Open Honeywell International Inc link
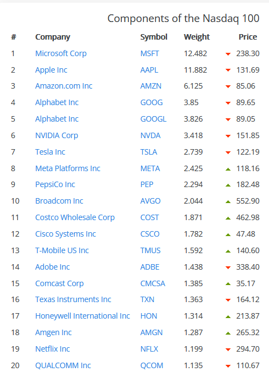 (x=82, y=316)
